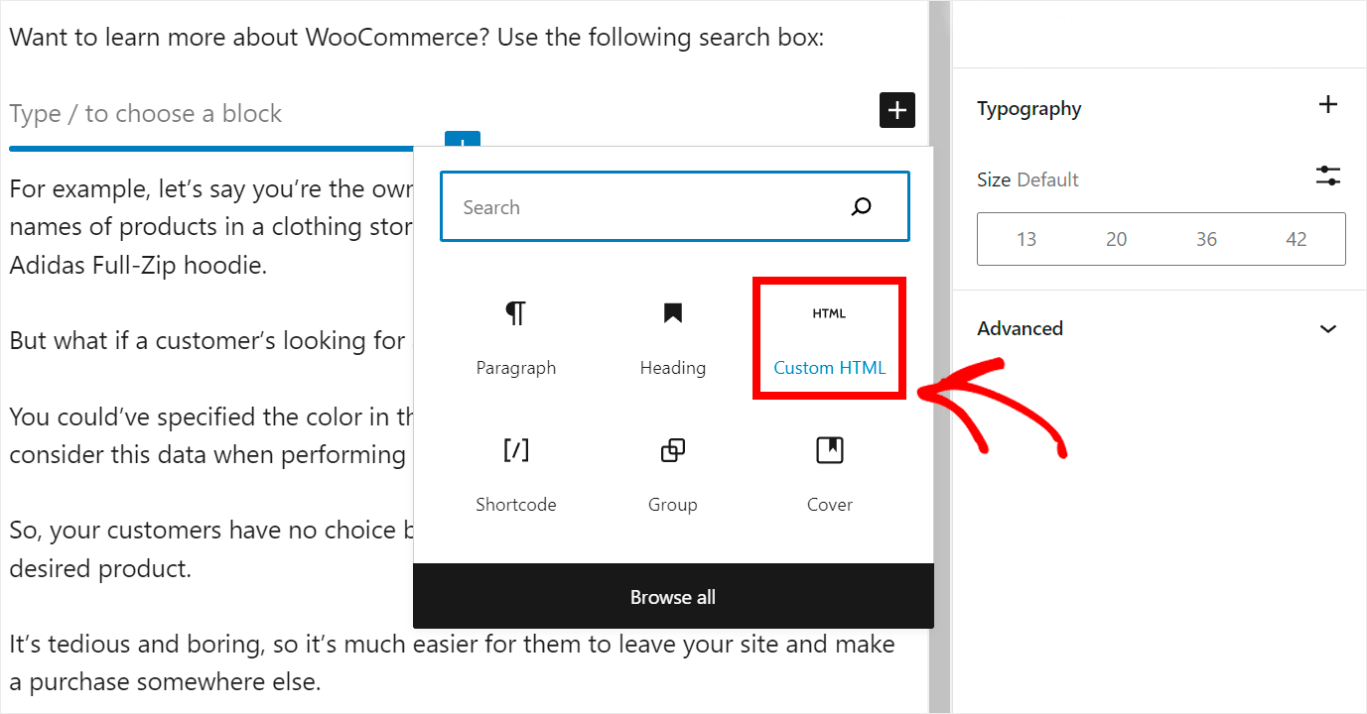Select font size 42
This screenshot has width=1367, height=714.
[1297, 239]
